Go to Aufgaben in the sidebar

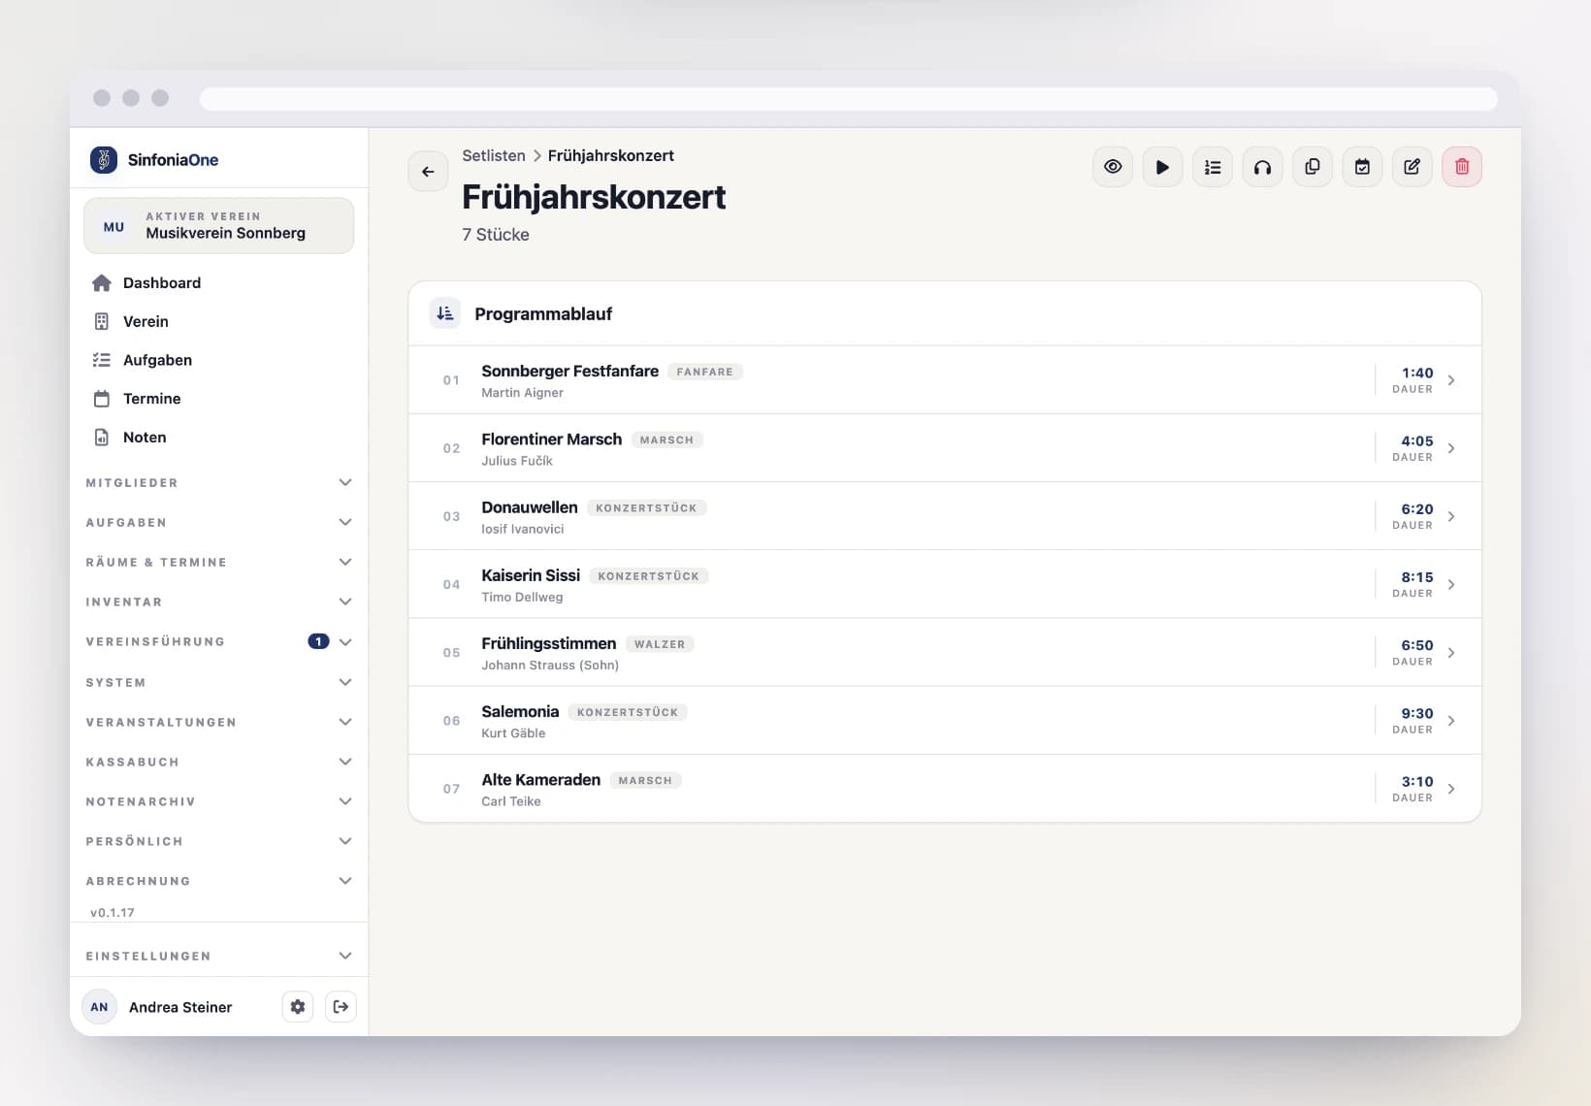(x=219, y=360)
